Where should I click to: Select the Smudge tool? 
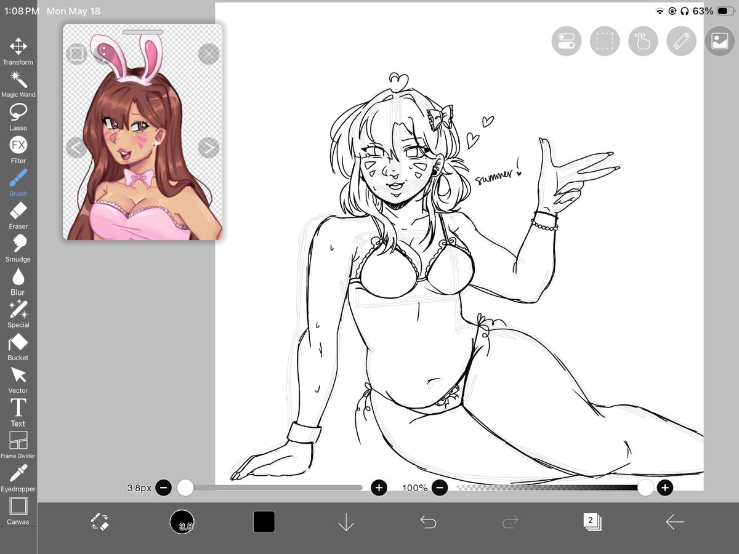click(18, 248)
